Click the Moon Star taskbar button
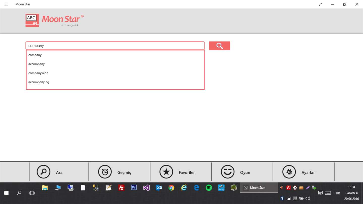Image resolution: width=363 pixels, height=204 pixels. click(259, 188)
